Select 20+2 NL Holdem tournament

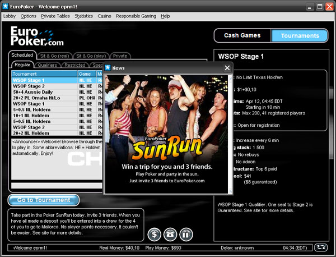[57, 133]
